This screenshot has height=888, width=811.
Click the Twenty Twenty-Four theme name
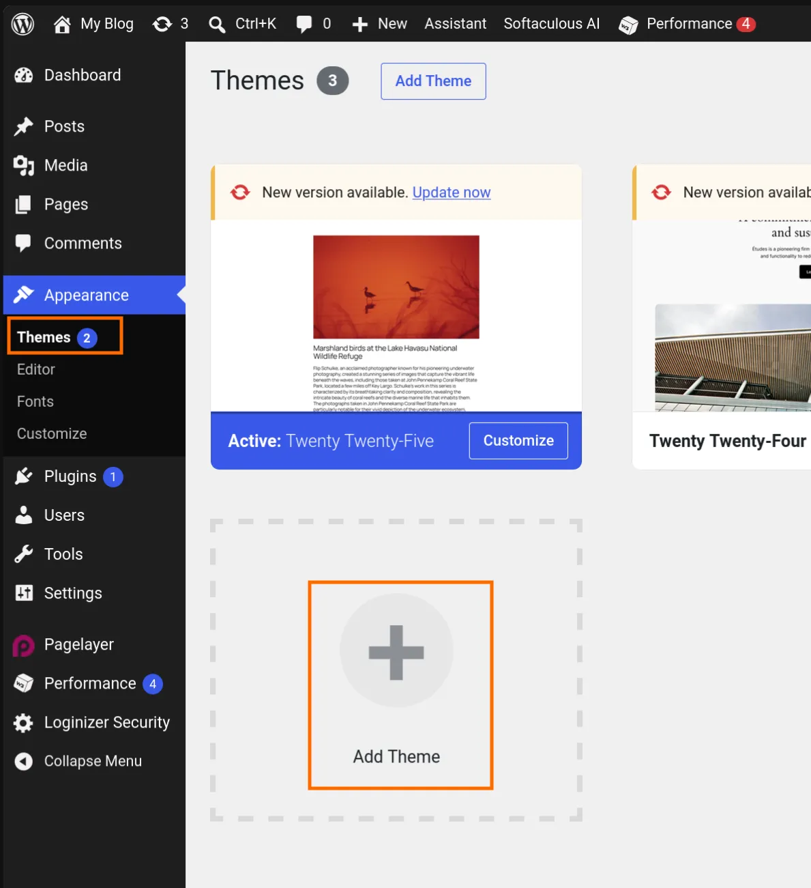728,441
